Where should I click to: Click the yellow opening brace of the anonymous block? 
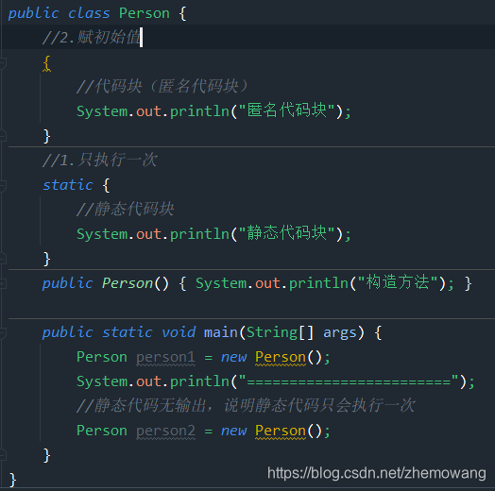(x=46, y=63)
